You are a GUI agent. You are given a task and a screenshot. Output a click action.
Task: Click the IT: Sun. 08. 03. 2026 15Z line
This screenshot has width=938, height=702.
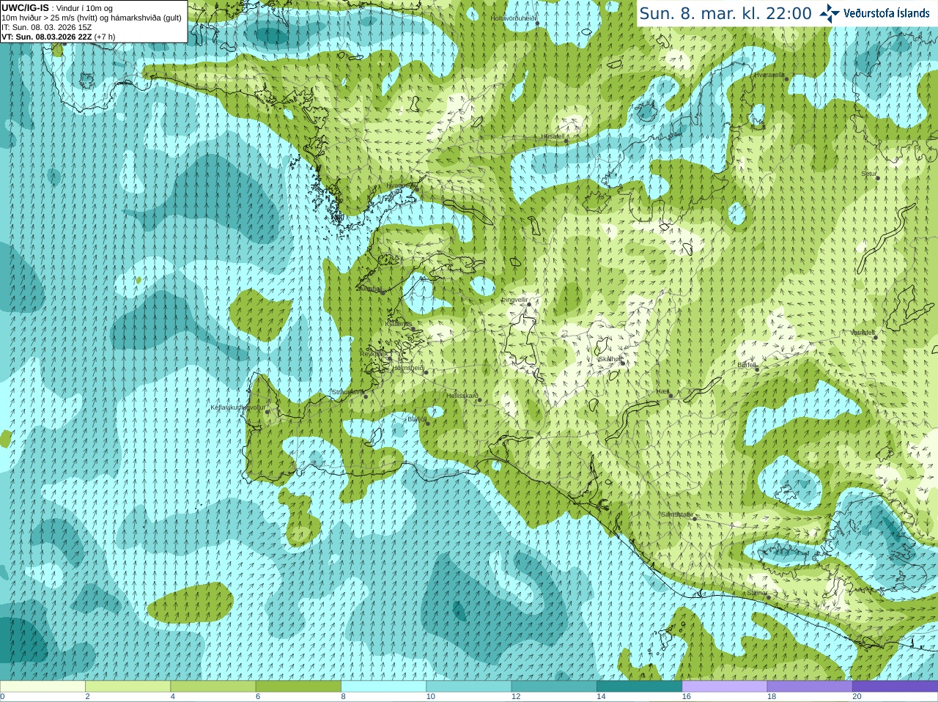coord(47,27)
